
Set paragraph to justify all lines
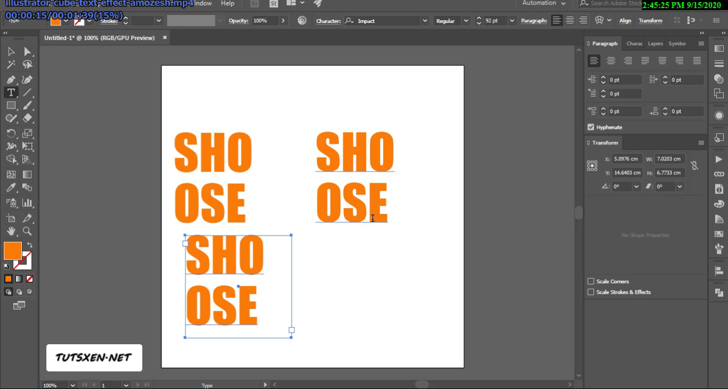(x=697, y=61)
